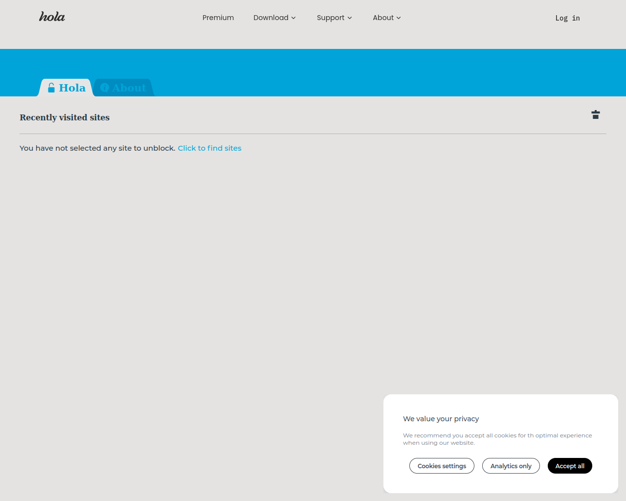Click Log in

(567, 18)
